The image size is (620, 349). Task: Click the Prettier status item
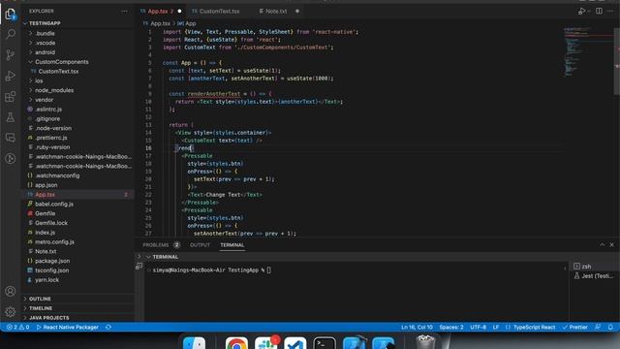click(x=574, y=328)
